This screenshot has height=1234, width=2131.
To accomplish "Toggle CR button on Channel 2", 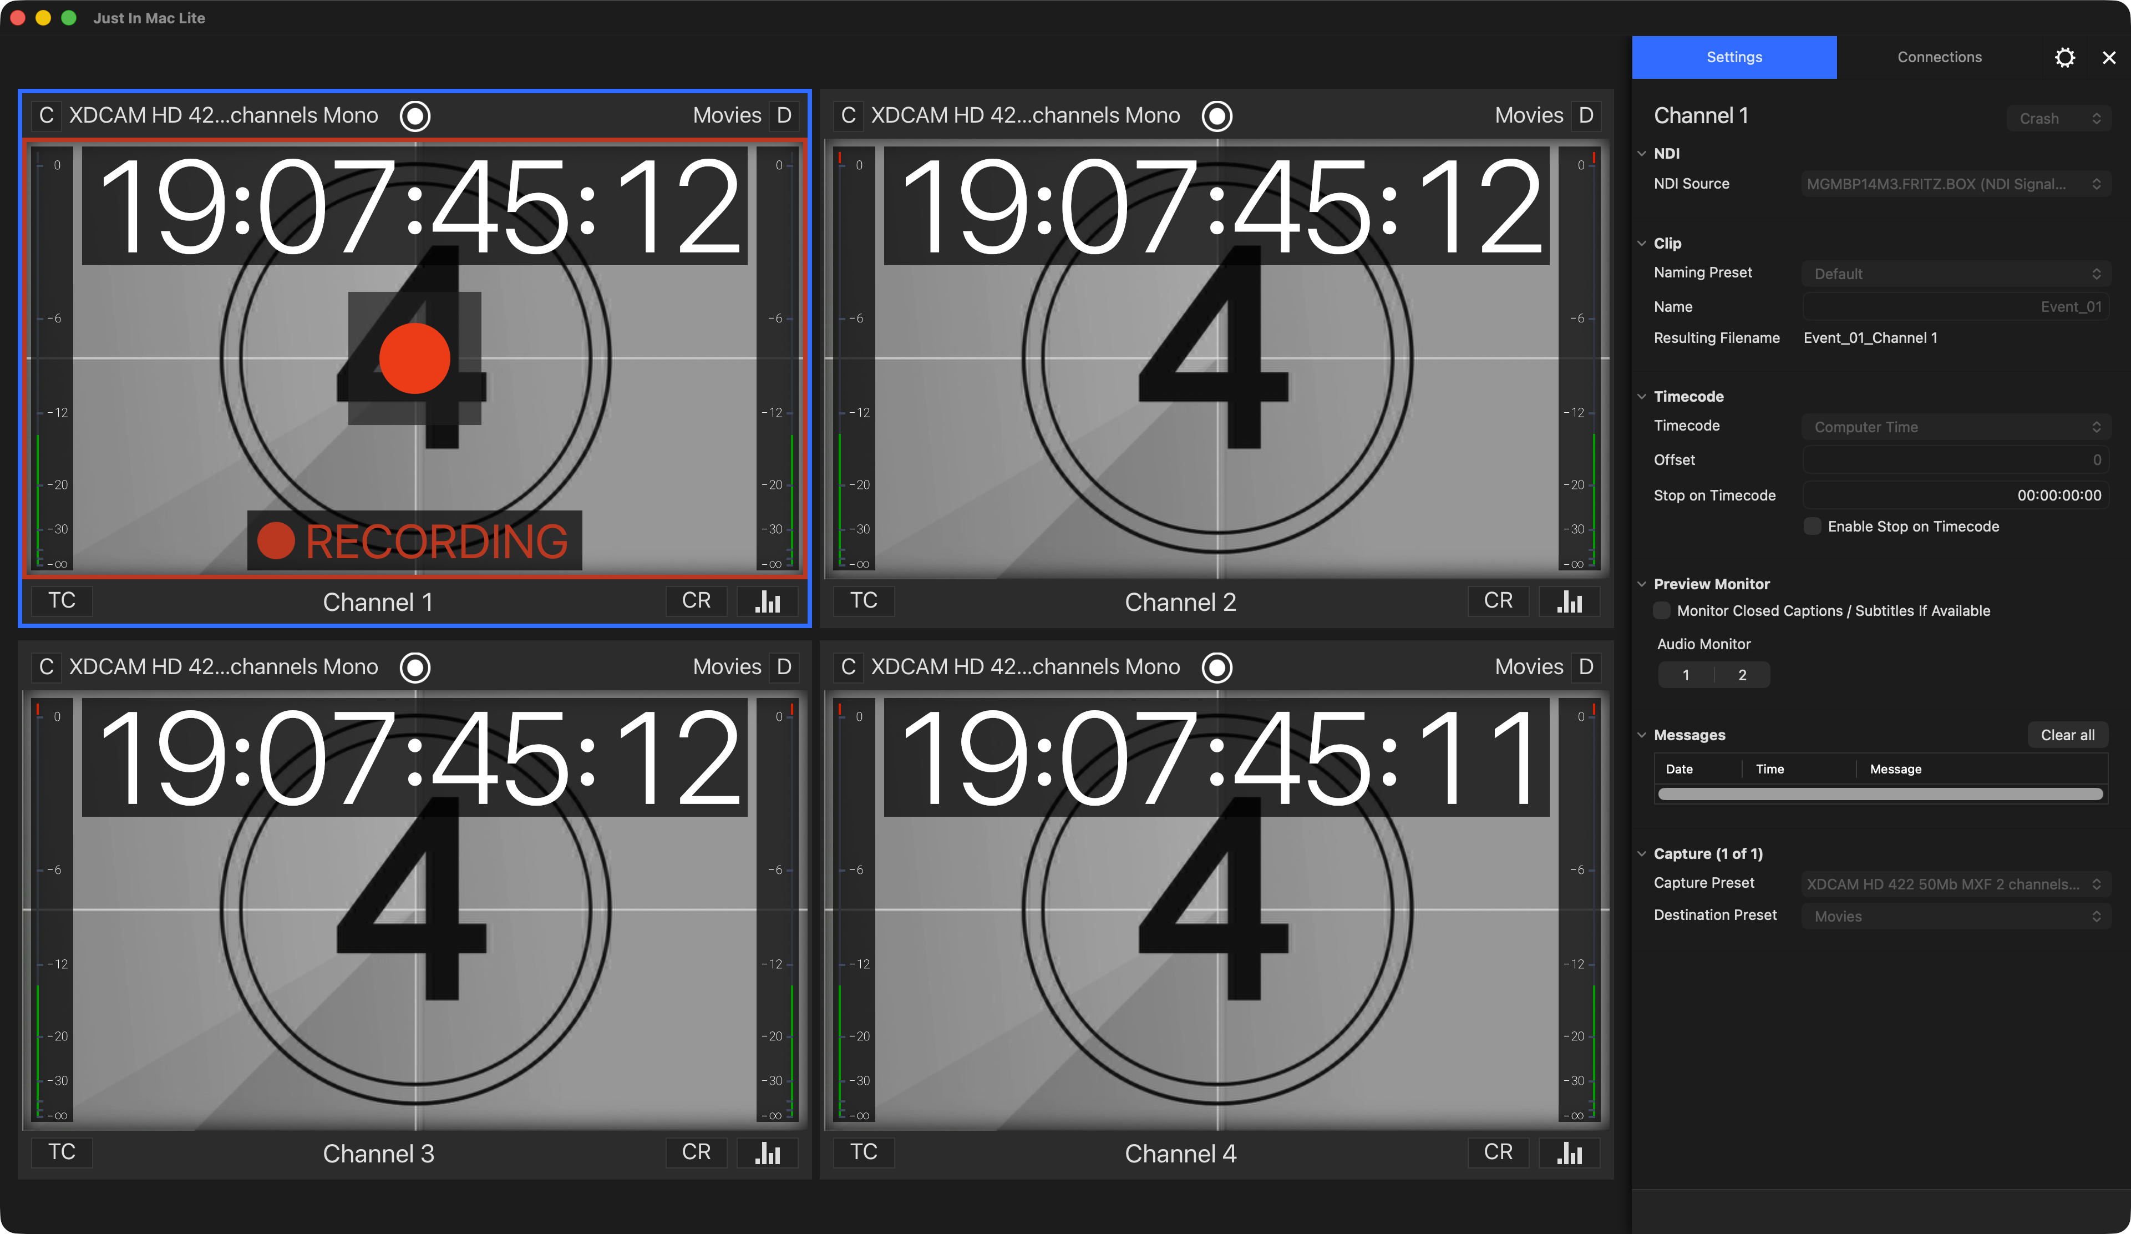I will [1499, 601].
